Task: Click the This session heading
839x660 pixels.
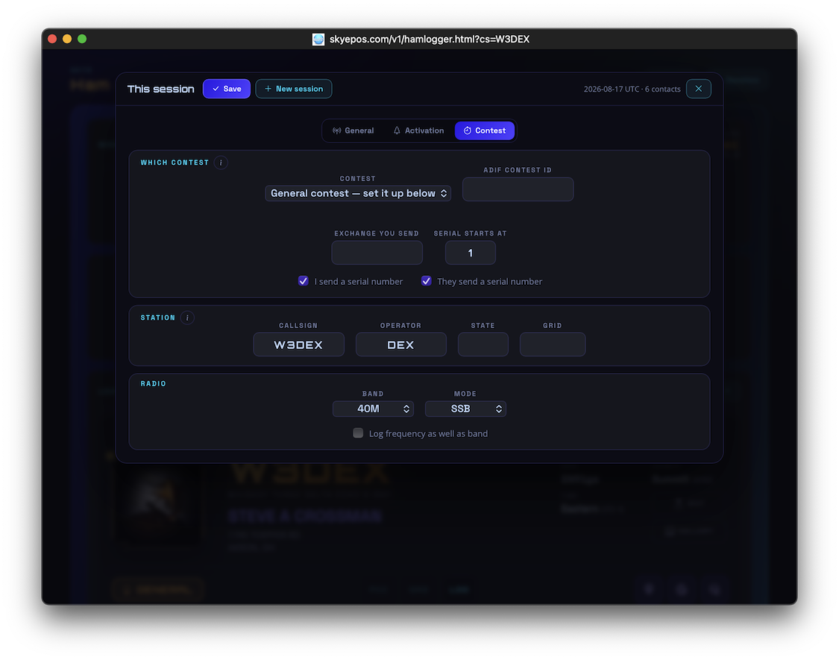Action: tap(160, 89)
